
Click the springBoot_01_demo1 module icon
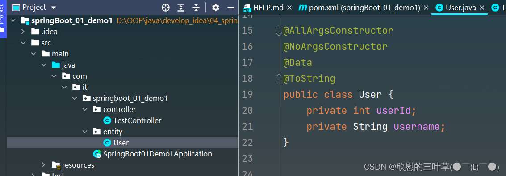pyautogui.click(x=25, y=21)
